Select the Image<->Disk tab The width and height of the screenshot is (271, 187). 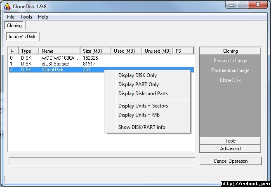pos(22,37)
